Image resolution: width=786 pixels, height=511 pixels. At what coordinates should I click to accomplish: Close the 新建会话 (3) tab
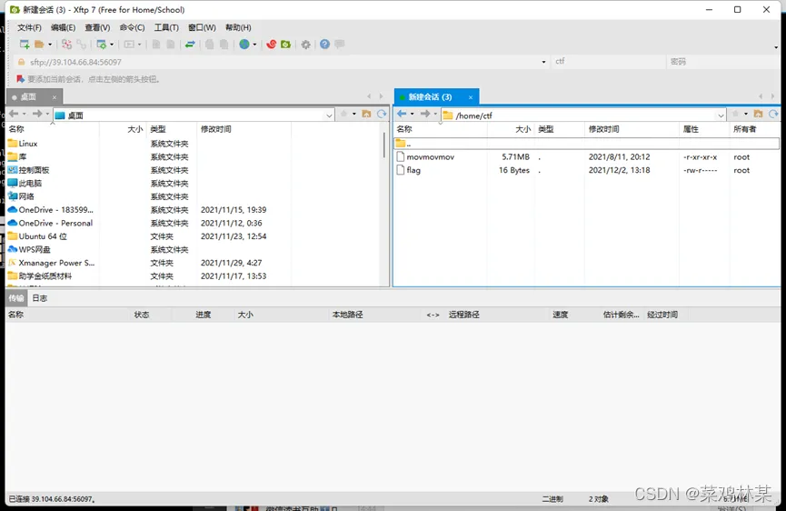pyautogui.click(x=470, y=97)
